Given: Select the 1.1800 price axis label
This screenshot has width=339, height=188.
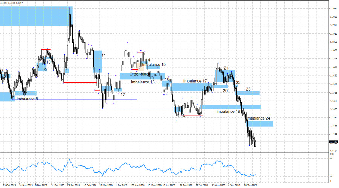Looking at the screenshot, I should click(x=334, y=50).
